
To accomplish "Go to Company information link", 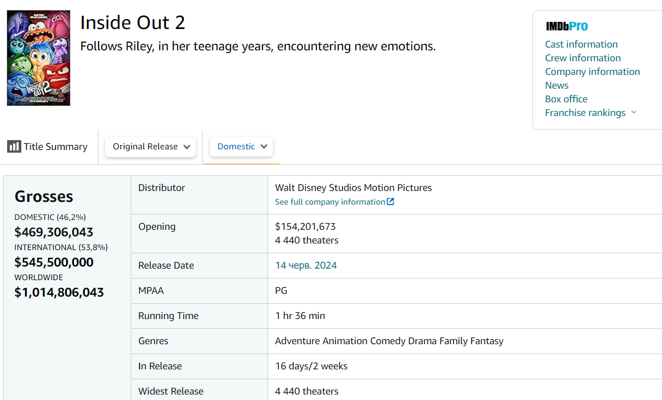I will 592,72.
